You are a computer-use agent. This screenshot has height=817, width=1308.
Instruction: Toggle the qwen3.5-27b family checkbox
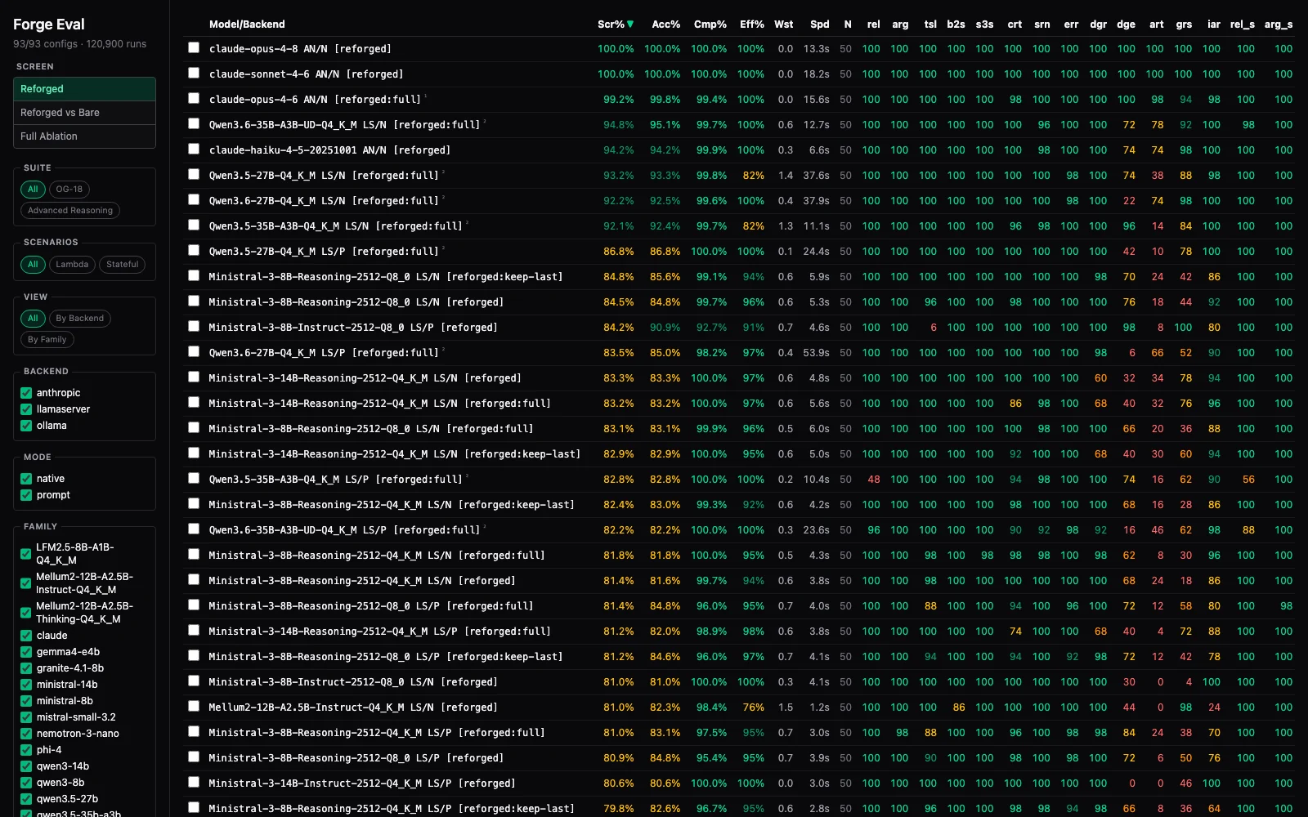tap(26, 799)
